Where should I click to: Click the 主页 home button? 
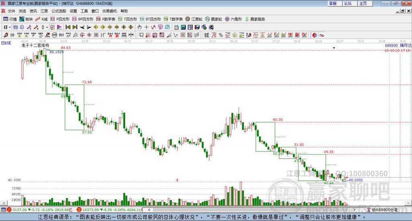365,3
